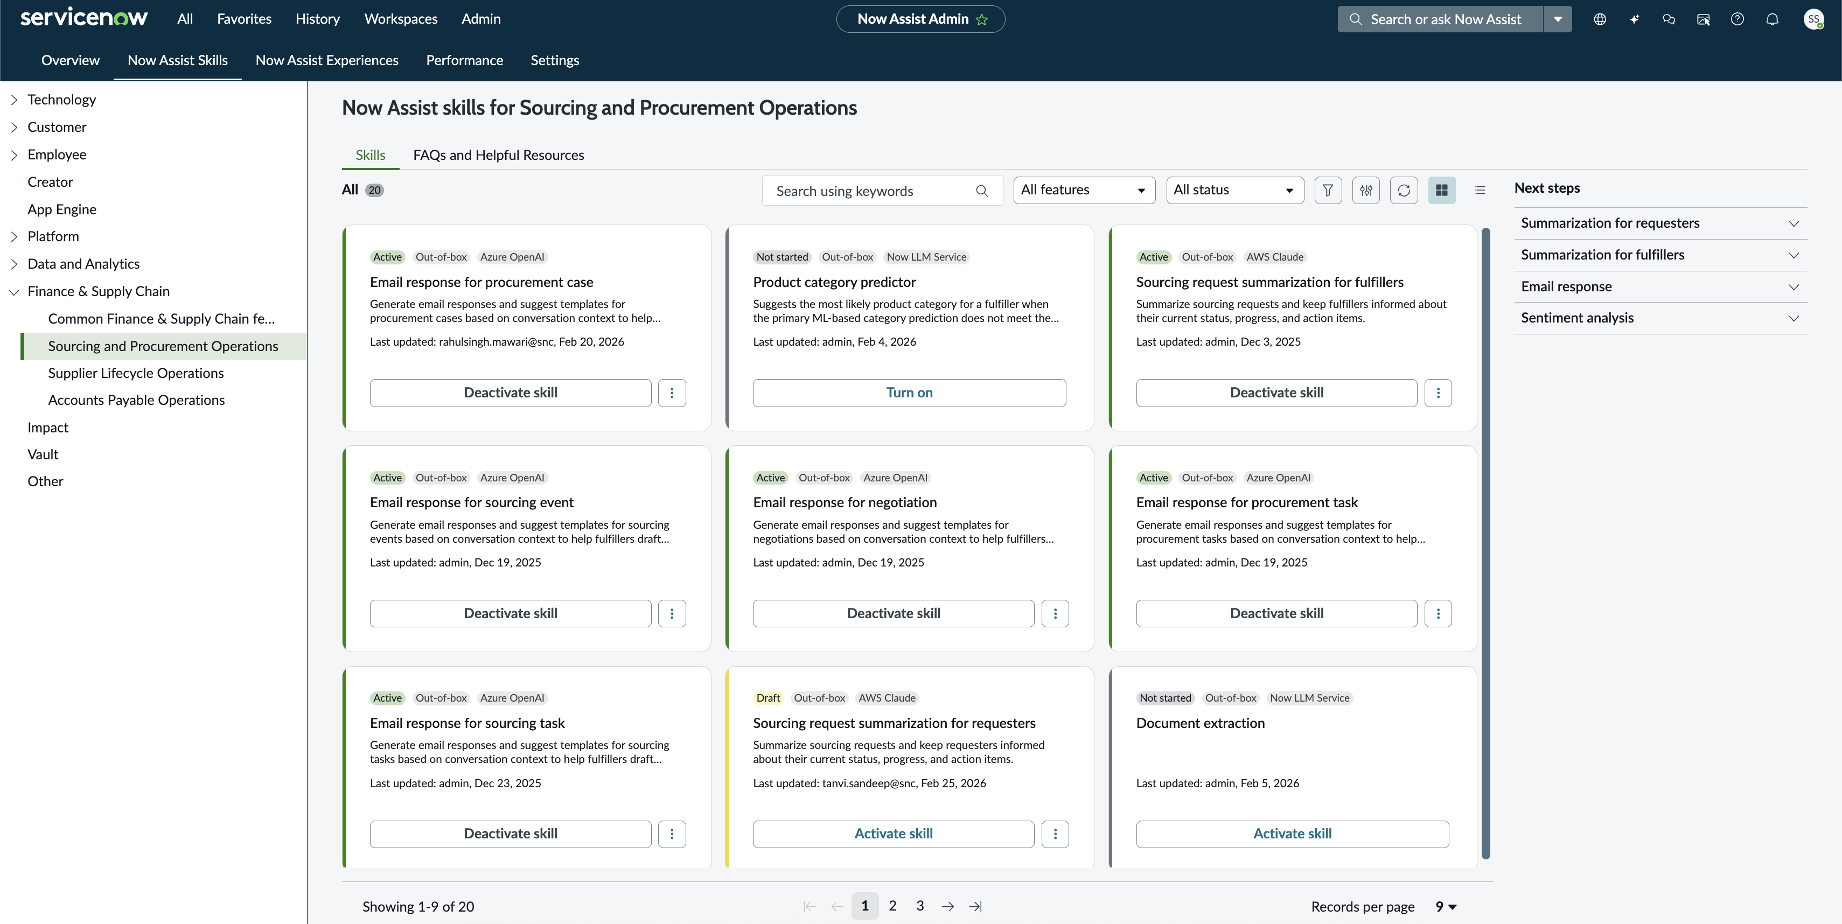Open more options for Sourcing request summarization for fulfillers
The height and width of the screenshot is (924, 1842).
1438,393
